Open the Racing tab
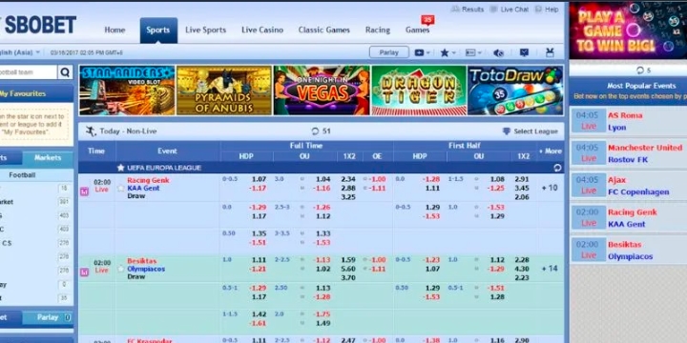 click(378, 30)
